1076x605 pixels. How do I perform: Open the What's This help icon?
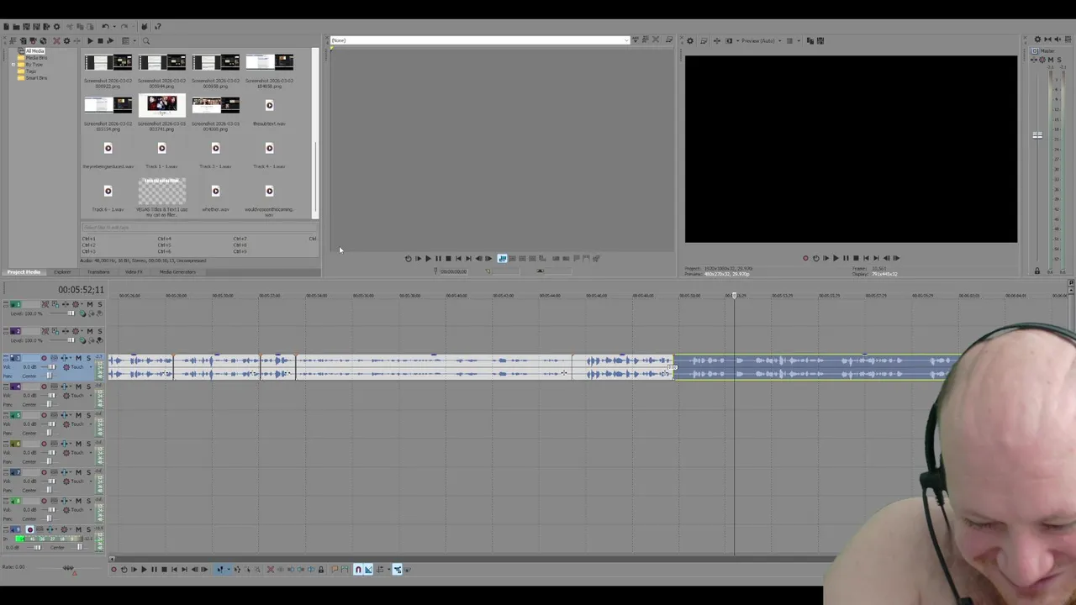coord(158,26)
